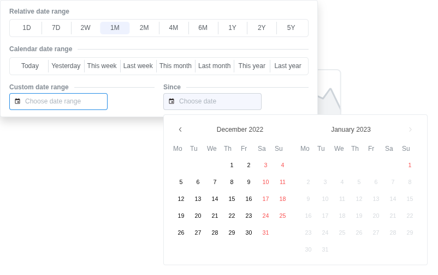Click the January 2023 month header

[351, 130]
